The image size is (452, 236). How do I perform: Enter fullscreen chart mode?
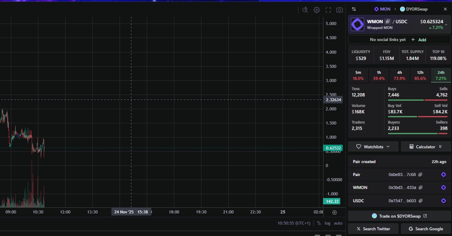pos(328,10)
